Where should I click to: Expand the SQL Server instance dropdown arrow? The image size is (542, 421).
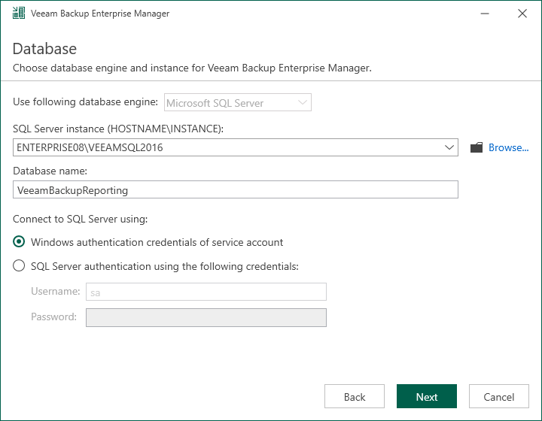click(449, 148)
